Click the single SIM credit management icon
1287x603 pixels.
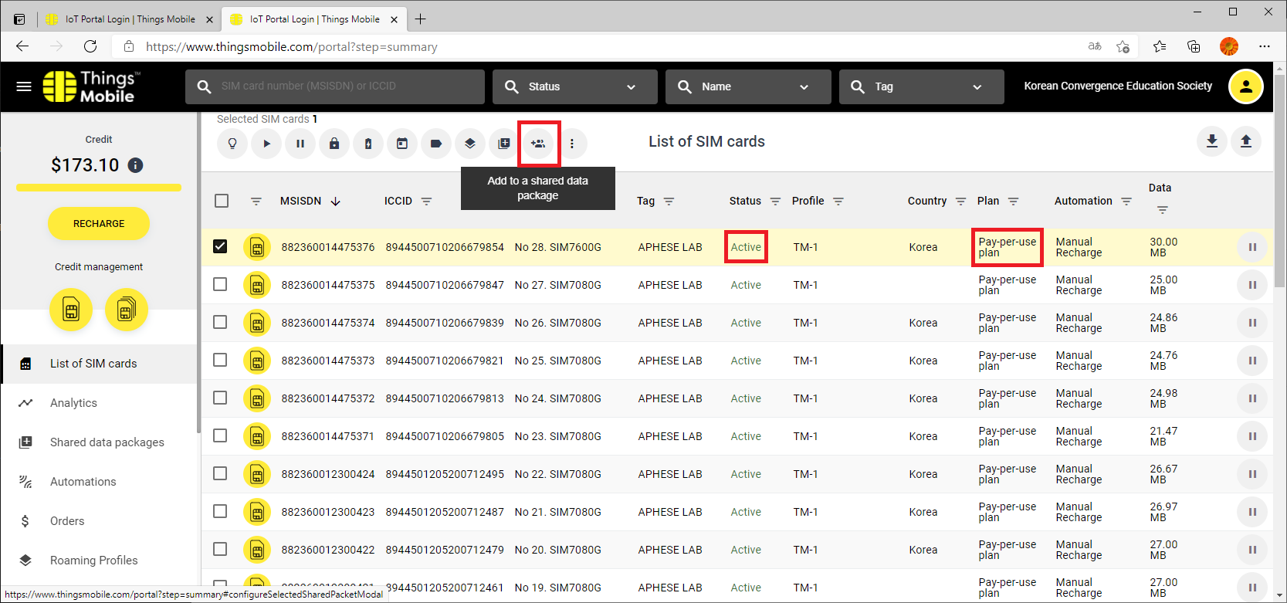[x=71, y=310]
